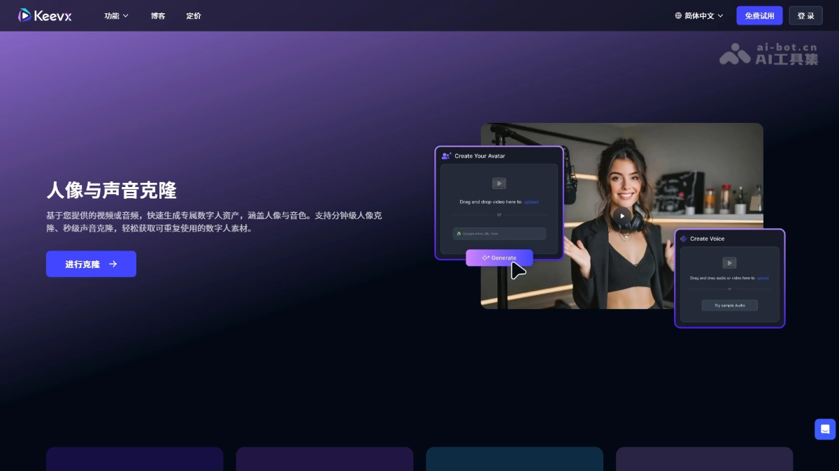Click the video play icon in voice upload zone

[x=729, y=262]
